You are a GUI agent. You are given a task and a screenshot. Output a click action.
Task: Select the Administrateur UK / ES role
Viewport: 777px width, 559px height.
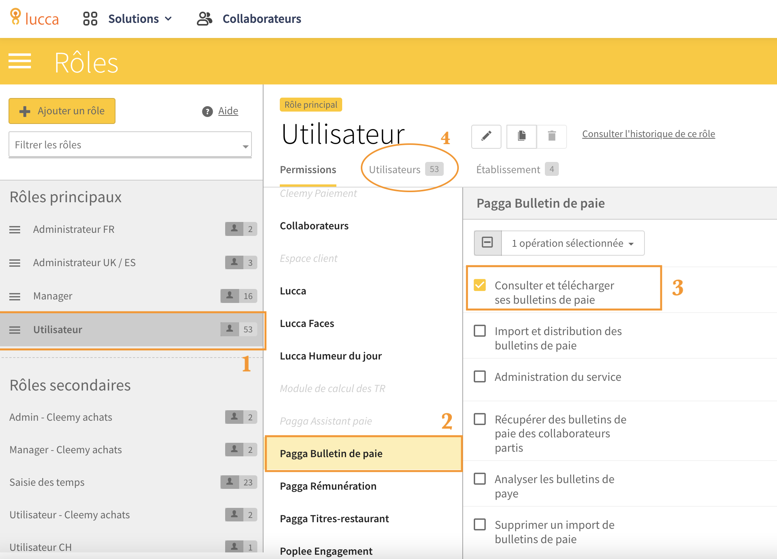pyautogui.click(x=132, y=263)
